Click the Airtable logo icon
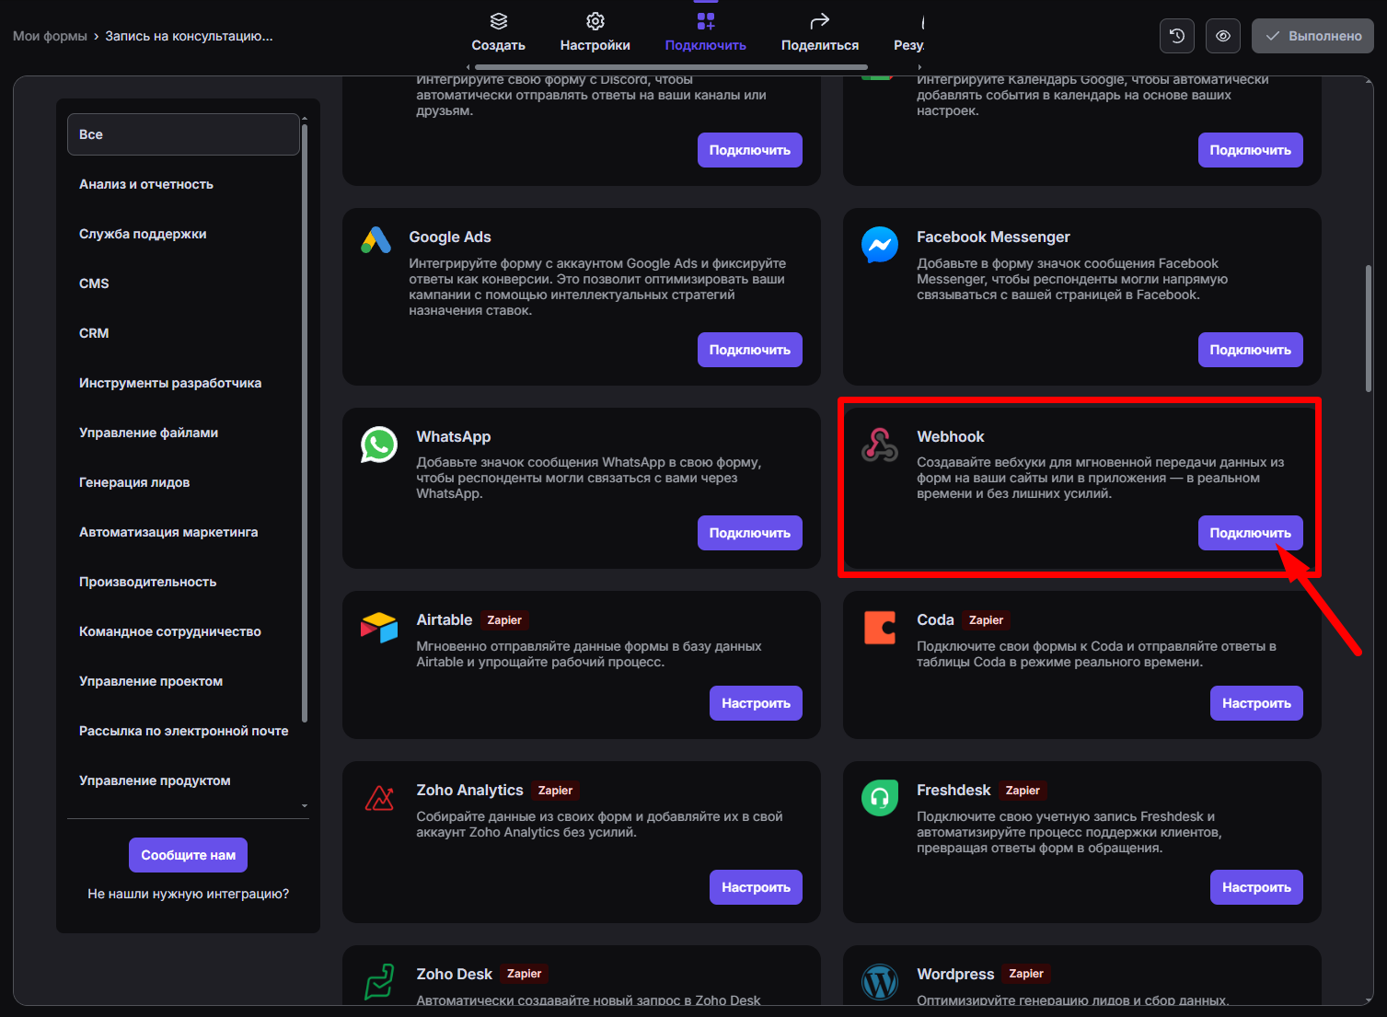Image resolution: width=1387 pixels, height=1017 pixels. click(x=378, y=628)
